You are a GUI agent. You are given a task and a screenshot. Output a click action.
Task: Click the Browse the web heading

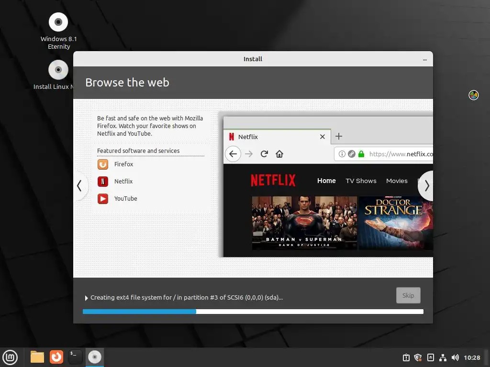(127, 82)
